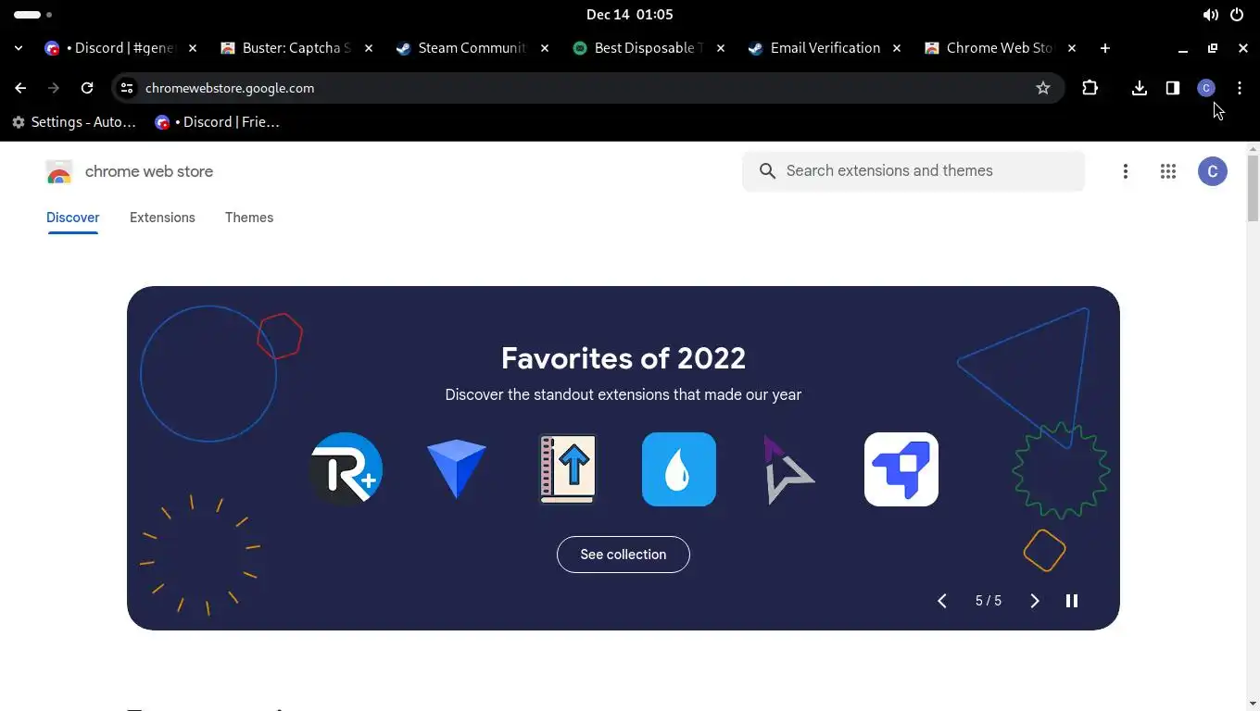Open the R+ extension icon in the carousel
Image resolution: width=1260 pixels, height=711 pixels.
click(x=346, y=469)
